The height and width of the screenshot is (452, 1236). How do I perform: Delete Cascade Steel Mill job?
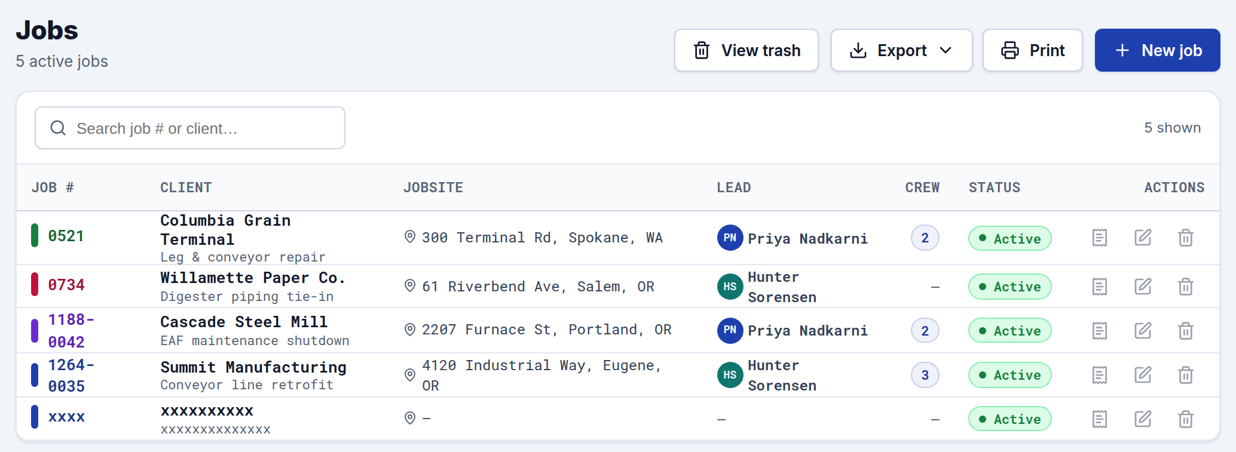click(x=1186, y=331)
